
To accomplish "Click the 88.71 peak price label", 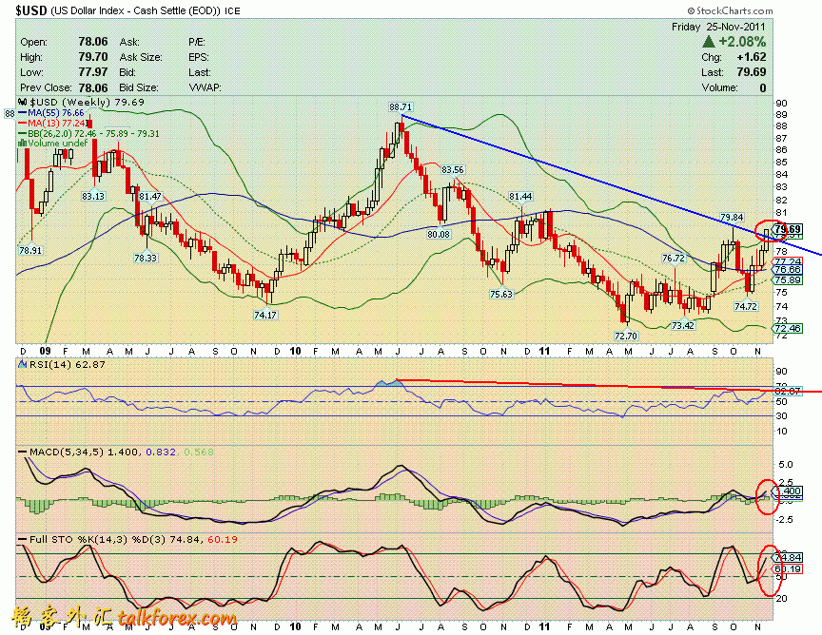I will [x=401, y=106].
